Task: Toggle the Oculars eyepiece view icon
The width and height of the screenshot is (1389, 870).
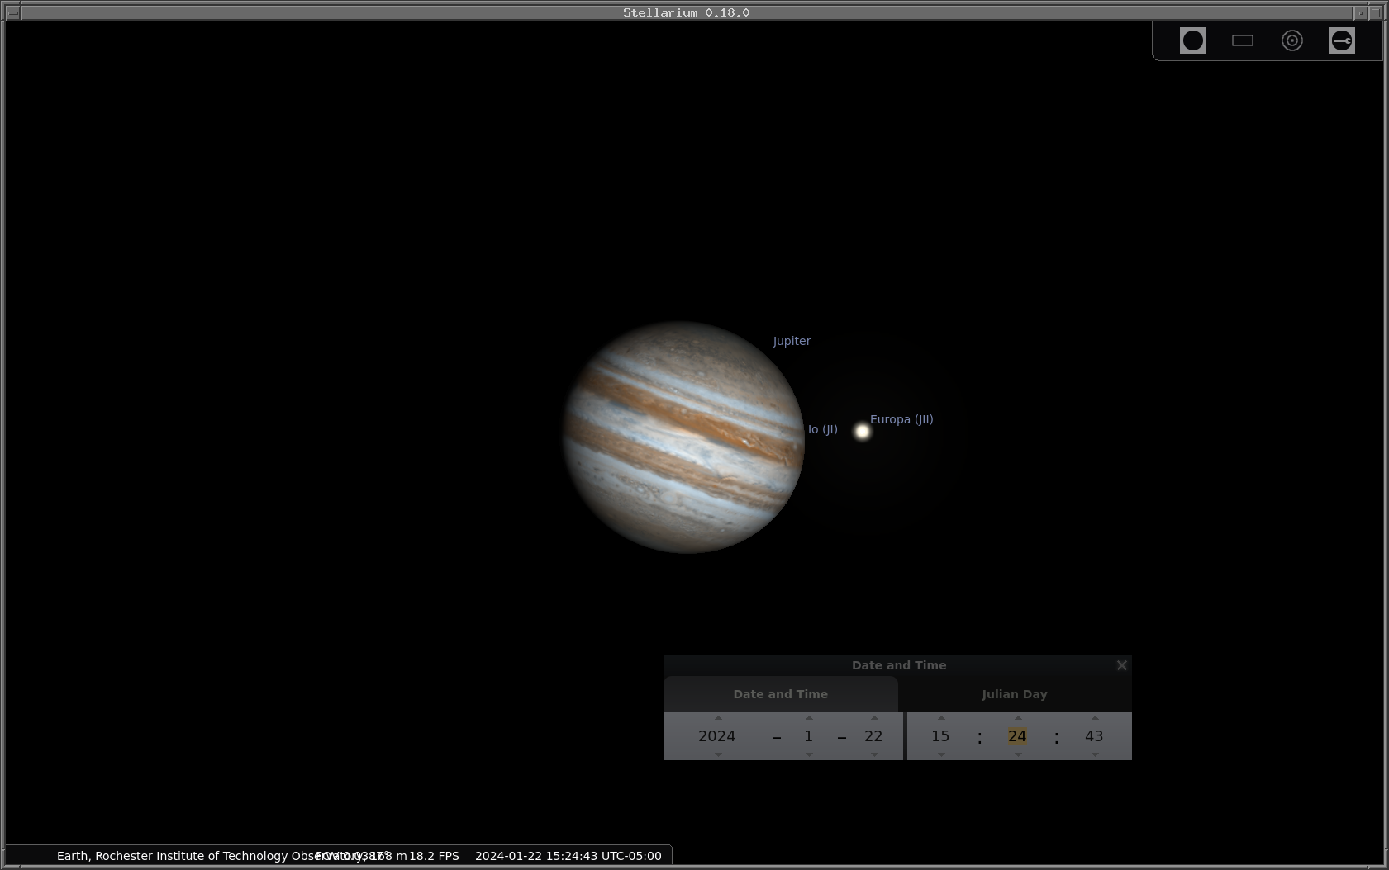Action: 1192,40
